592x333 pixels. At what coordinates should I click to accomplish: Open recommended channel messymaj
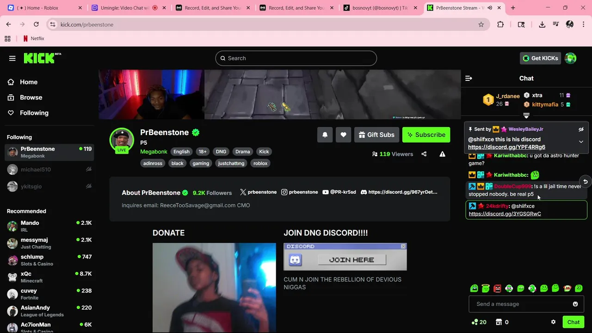click(49, 243)
